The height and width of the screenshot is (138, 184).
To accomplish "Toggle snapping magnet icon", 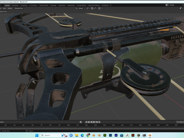I will click(92, 8).
